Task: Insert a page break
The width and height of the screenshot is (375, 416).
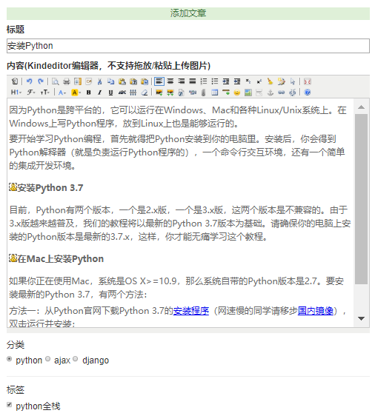Action: [x=259, y=93]
